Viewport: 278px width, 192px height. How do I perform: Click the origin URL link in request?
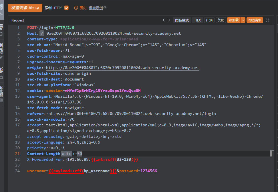click(x=122, y=68)
